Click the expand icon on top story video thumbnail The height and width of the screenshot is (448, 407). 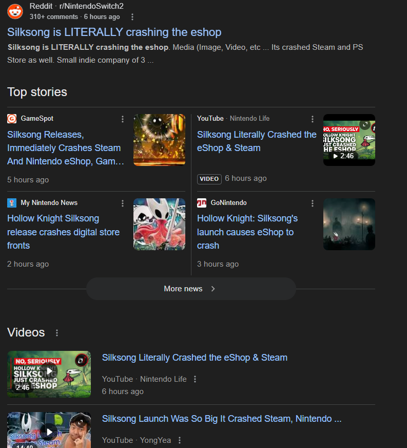(x=365, y=124)
